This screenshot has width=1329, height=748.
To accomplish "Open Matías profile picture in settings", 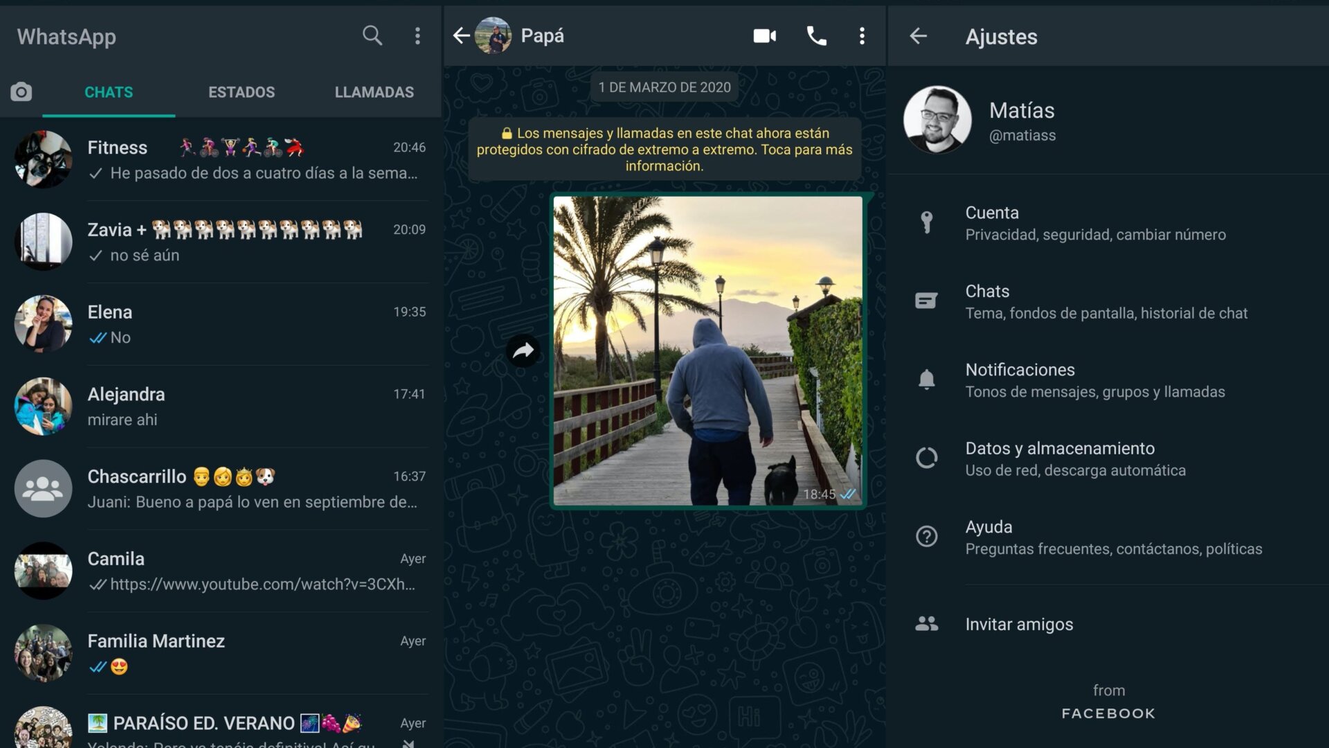I will pyautogui.click(x=937, y=119).
